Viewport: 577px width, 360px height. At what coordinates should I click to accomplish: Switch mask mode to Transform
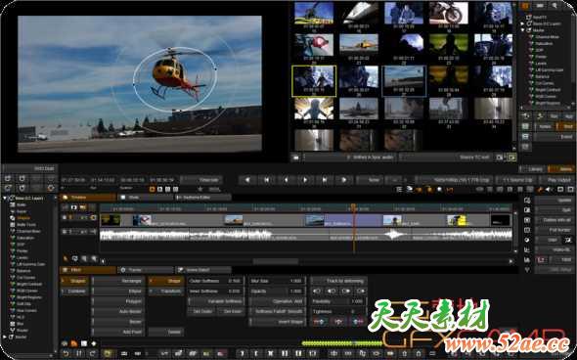click(166, 291)
